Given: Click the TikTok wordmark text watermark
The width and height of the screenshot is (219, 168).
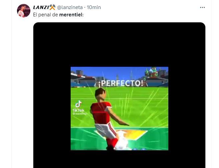Looking at the screenshot, I should (78, 110).
